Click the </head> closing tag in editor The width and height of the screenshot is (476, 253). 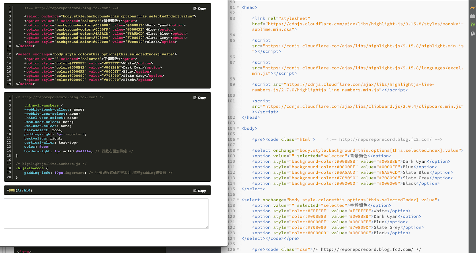pos(250,117)
